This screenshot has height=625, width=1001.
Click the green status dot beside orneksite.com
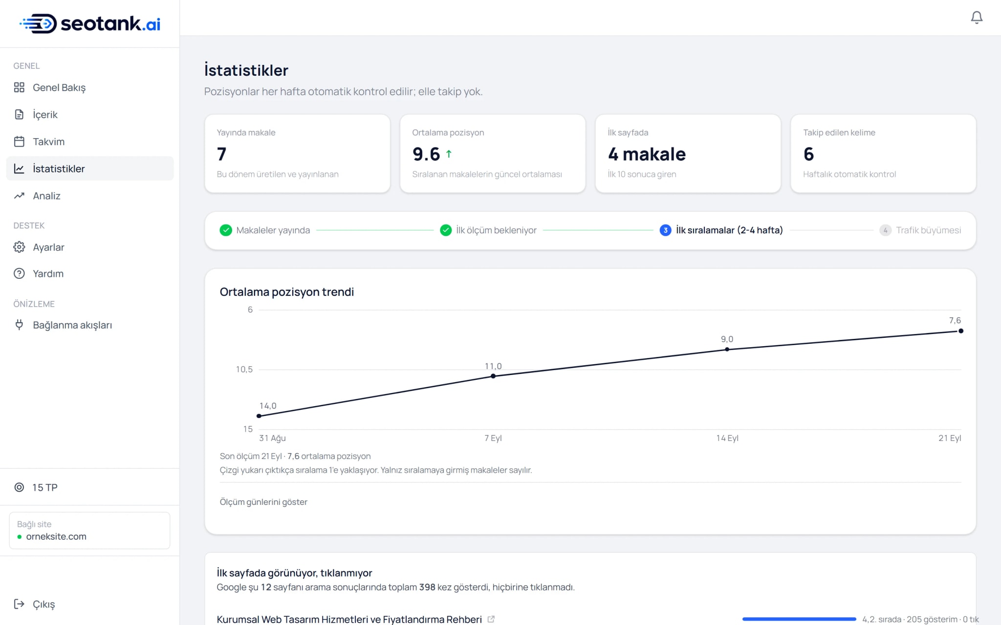point(20,537)
